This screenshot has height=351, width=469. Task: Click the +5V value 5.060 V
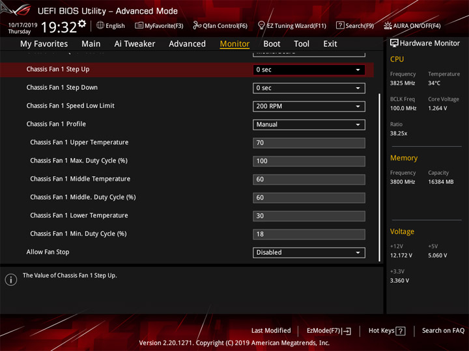438,256
